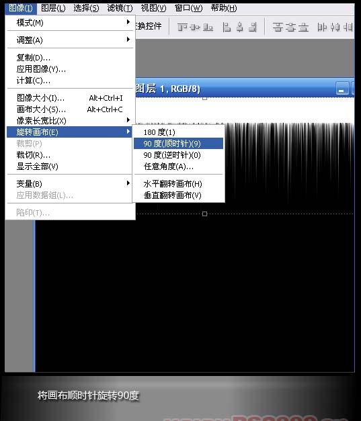Screen dimensions: 361x421
Task: Click the disabled 应用数据组(L)... item
Action: pos(69,195)
